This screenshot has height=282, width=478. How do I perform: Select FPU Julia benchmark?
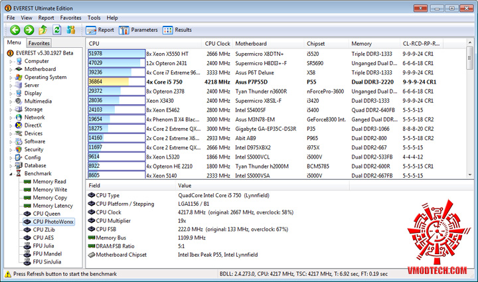[x=43, y=246]
